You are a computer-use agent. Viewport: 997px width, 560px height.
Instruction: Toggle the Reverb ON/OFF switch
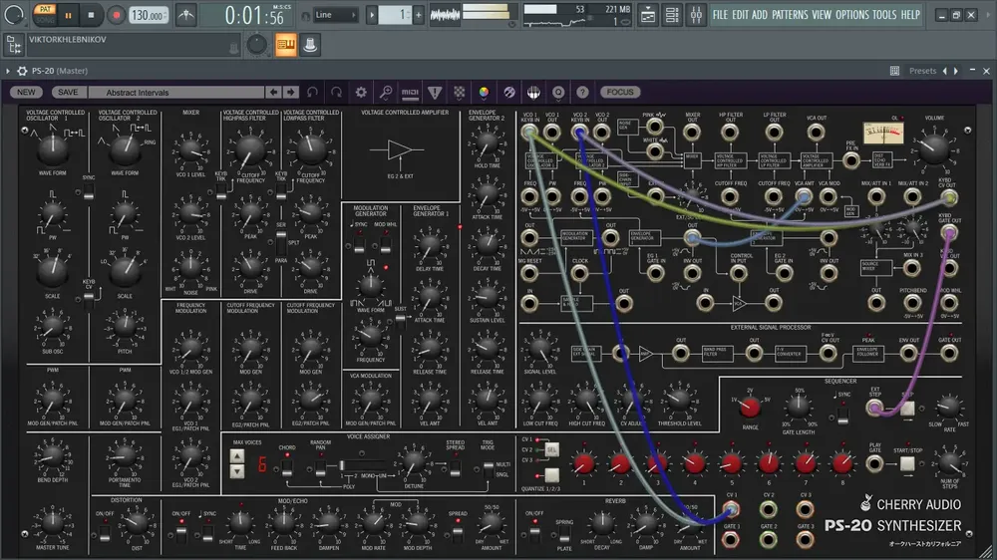click(x=534, y=531)
